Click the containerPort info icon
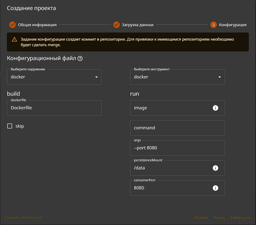 click(x=215, y=188)
